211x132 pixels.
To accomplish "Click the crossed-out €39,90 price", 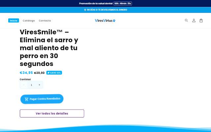I will pos(39,73).
